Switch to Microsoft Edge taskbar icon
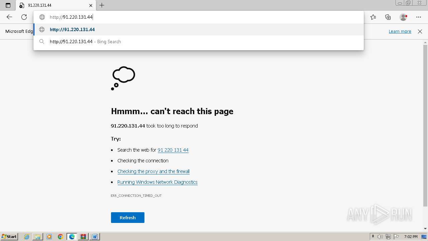Viewport: 428px width, 241px height. (x=72, y=237)
